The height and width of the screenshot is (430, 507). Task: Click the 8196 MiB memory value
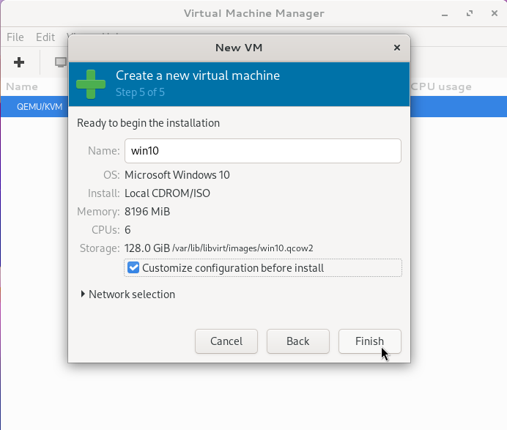tap(147, 212)
